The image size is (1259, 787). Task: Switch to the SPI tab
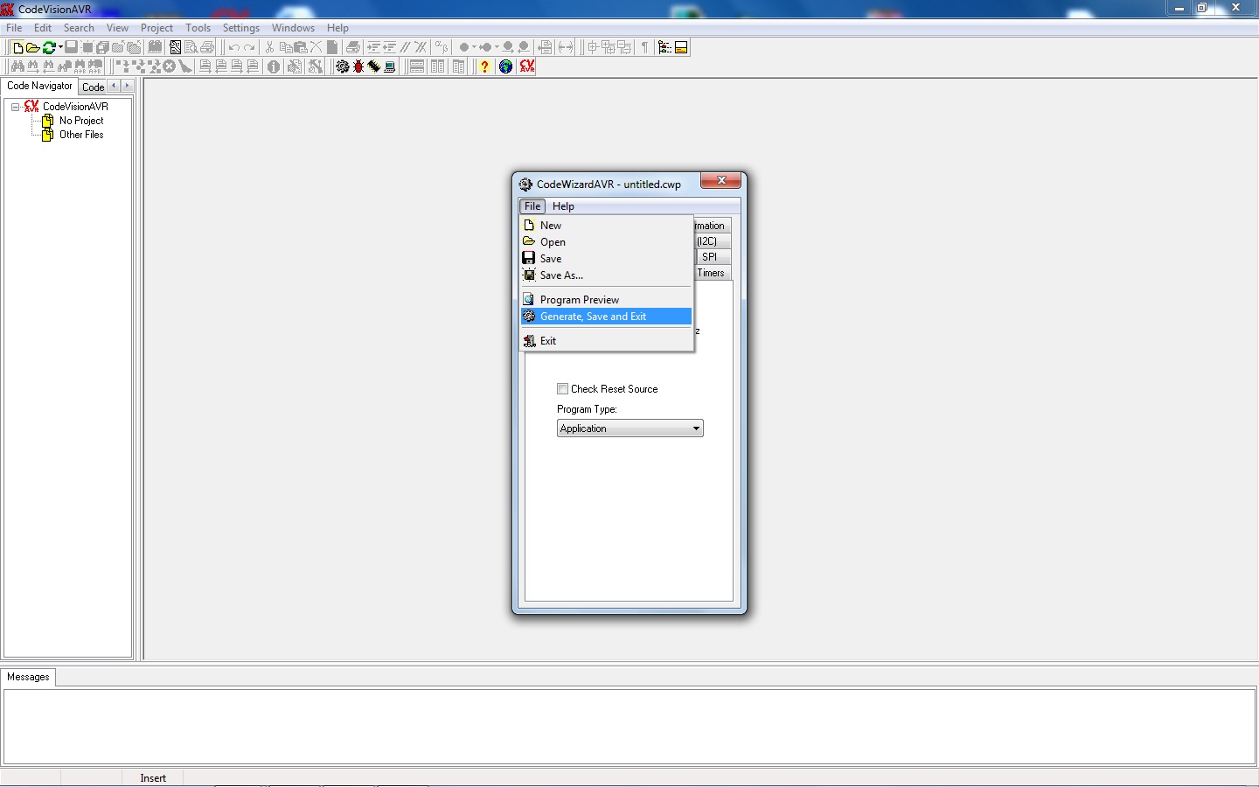[709, 257]
